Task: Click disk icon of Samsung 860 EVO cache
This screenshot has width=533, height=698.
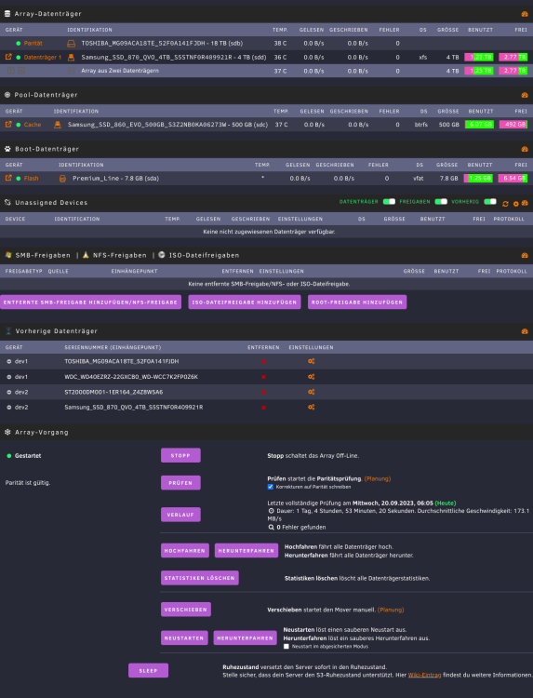Action: tap(58, 125)
